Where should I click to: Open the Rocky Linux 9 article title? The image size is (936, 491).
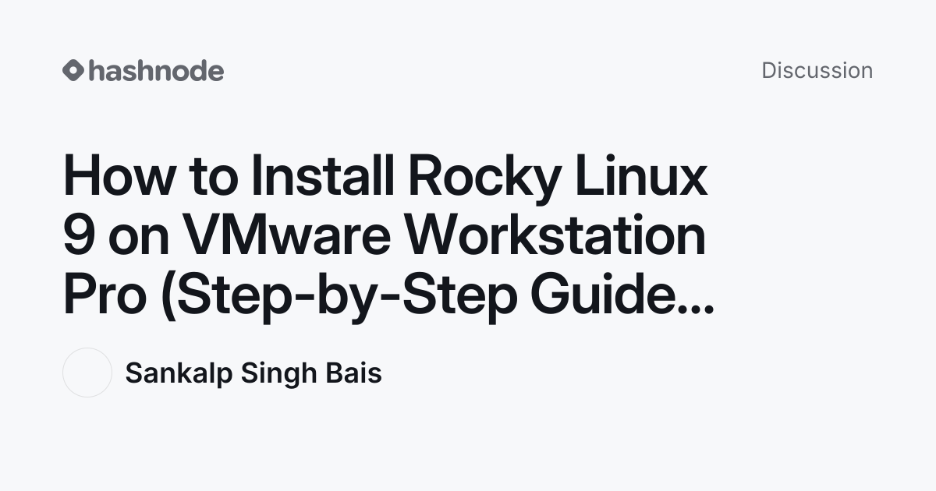point(388,237)
